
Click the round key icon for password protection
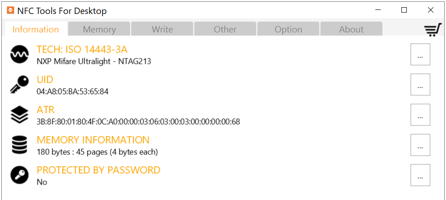point(19,175)
